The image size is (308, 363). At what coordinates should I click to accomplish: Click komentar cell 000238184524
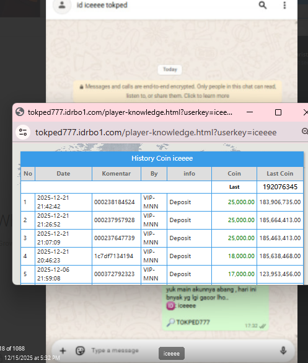[x=117, y=202]
